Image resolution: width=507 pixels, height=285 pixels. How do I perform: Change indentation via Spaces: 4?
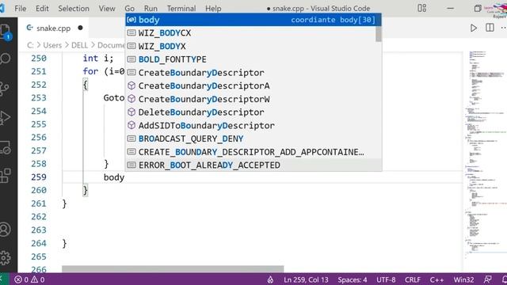[x=352, y=279]
